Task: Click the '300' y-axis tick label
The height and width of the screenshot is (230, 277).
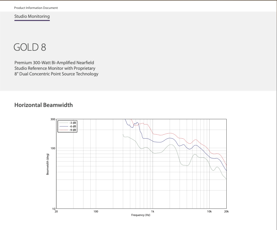Action: 53,119
